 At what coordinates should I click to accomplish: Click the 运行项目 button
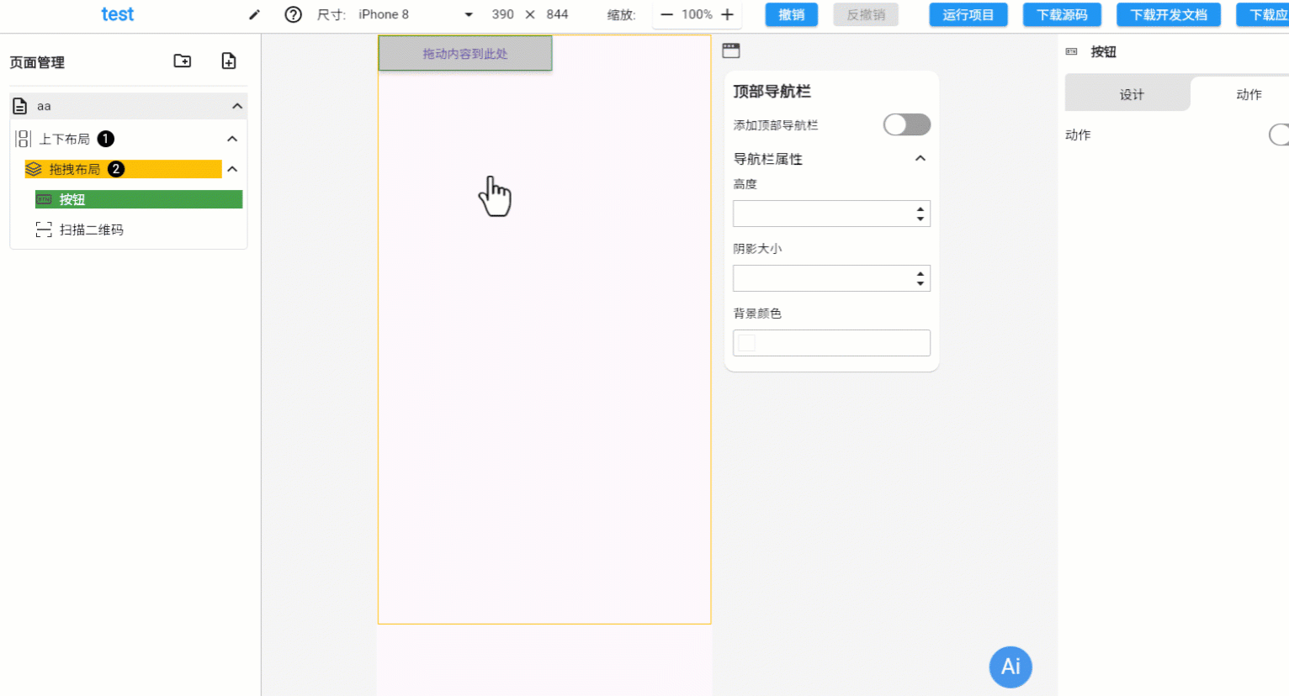tap(968, 14)
